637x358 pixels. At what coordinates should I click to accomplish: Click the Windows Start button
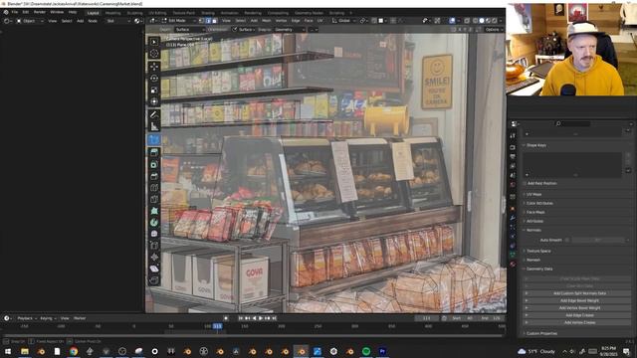pyautogui.click(x=8, y=351)
